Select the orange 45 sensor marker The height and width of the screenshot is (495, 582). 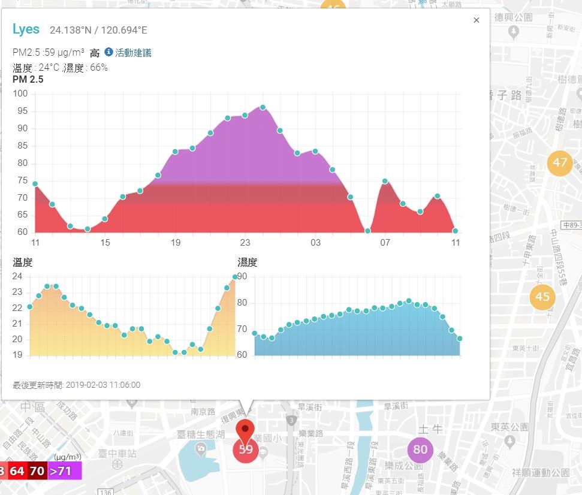click(542, 297)
